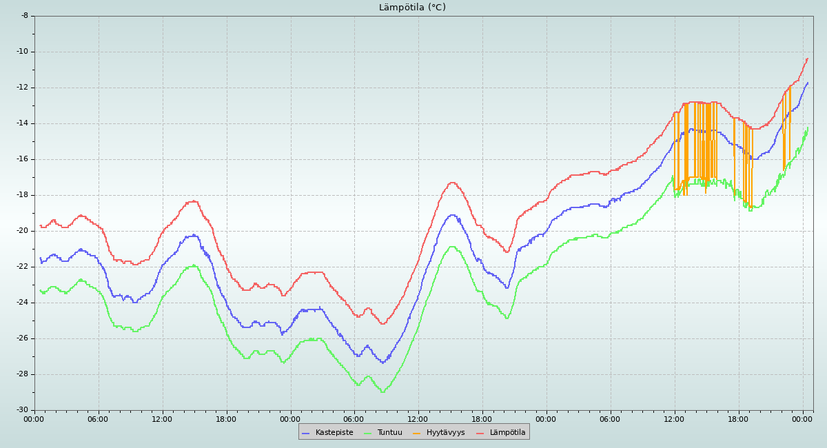Select the -16 label on the y-axis
Screen dimensions: 827x448
pyautogui.click(x=22, y=159)
